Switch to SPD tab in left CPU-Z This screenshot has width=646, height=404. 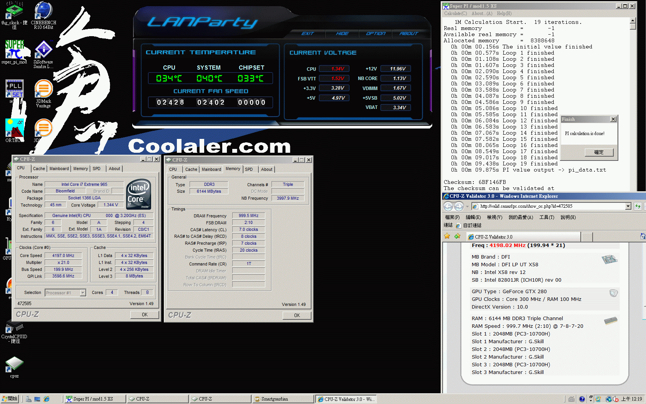[97, 169]
